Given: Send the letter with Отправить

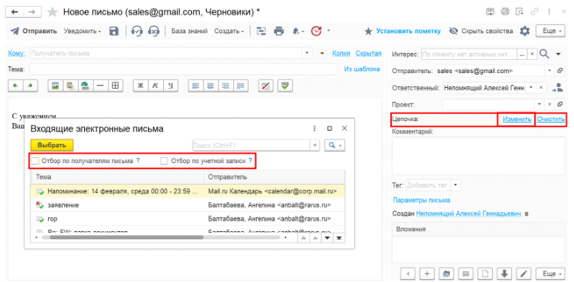Looking at the screenshot, I should [34, 31].
